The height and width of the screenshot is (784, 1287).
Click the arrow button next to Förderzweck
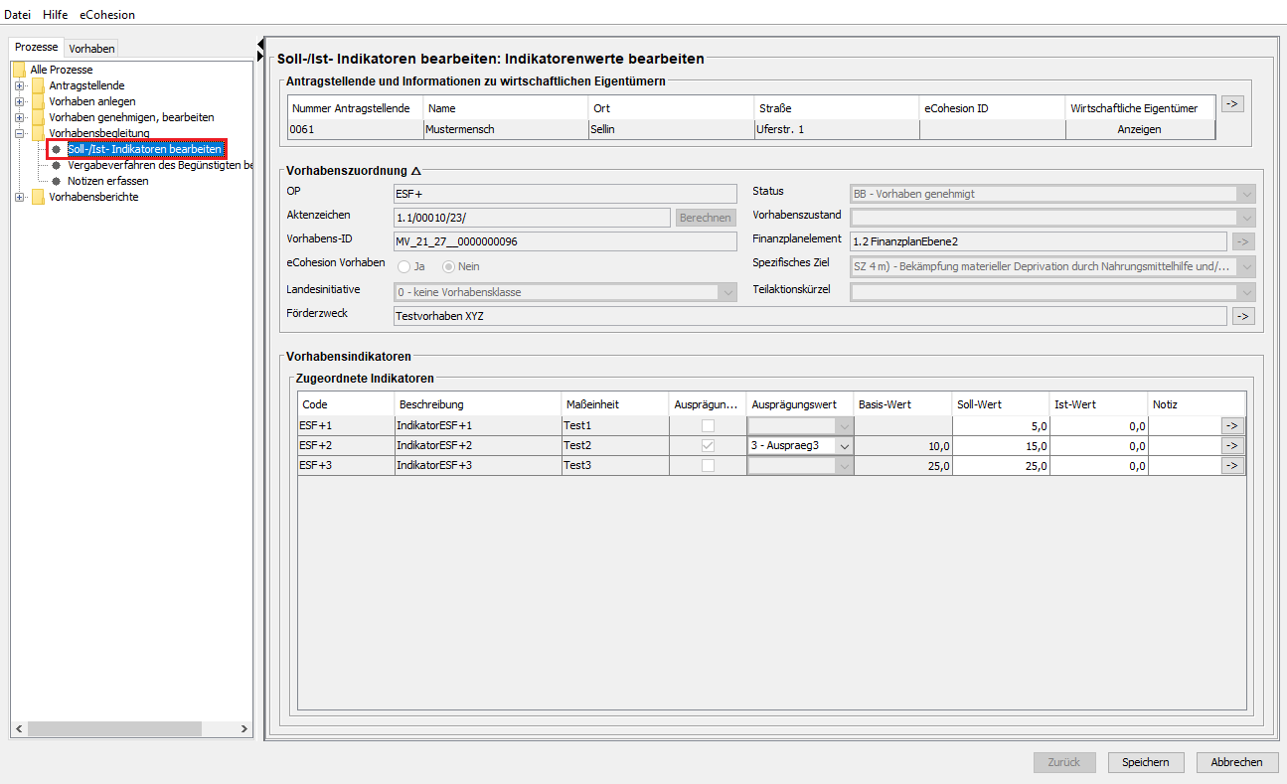coord(1243,316)
